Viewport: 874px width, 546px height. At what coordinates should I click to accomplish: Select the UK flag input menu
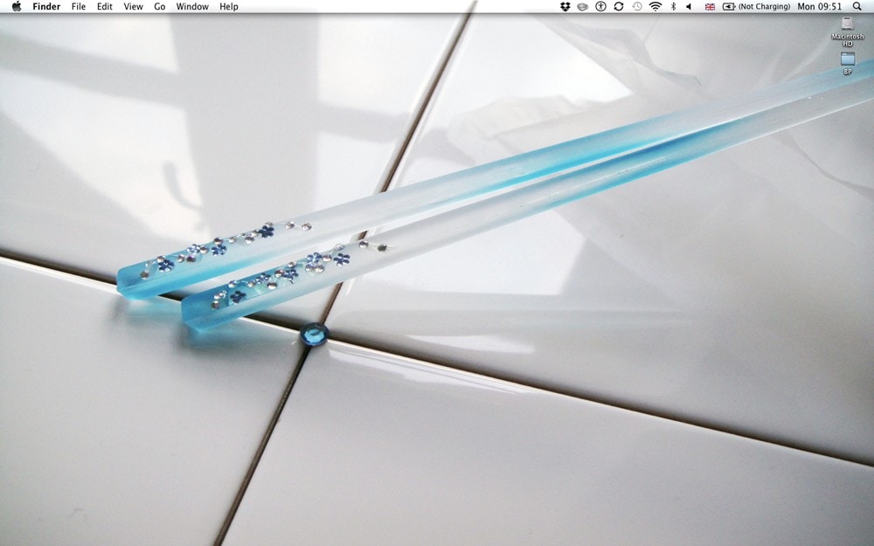[710, 6]
